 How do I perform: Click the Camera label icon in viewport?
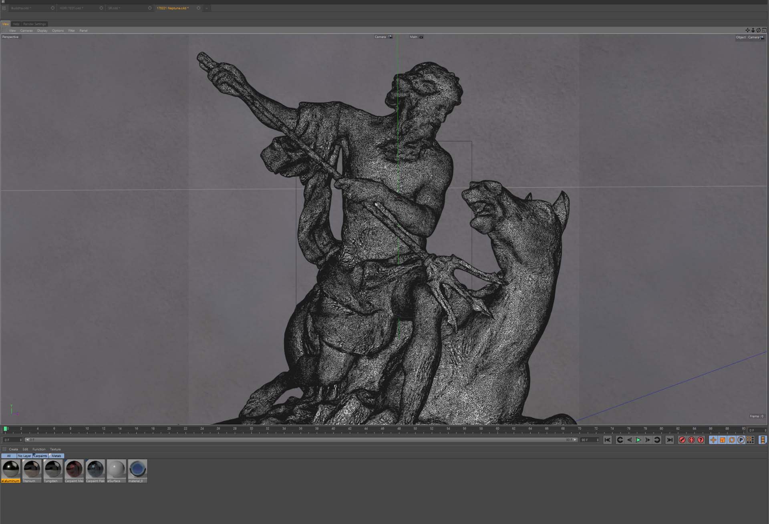pos(390,37)
